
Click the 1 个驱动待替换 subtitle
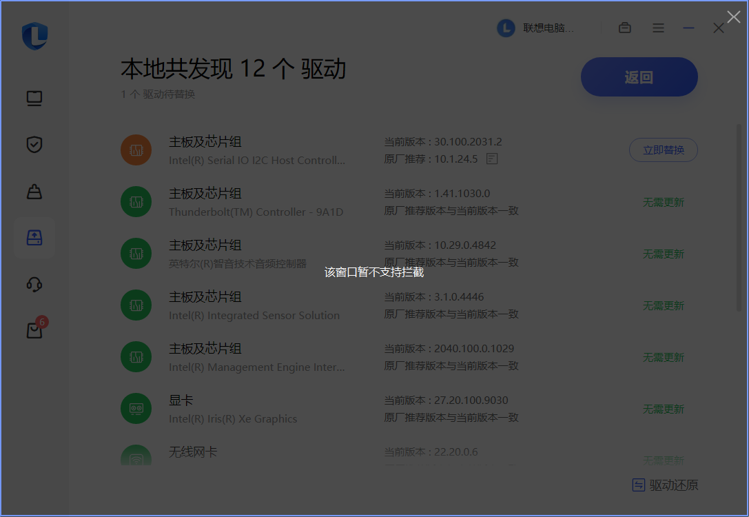[x=158, y=94]
